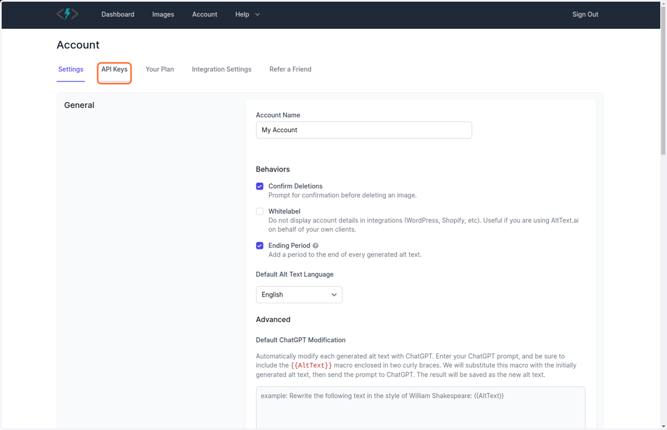Focus the Account Name input field
The height and width of the screenshot is (430, 667).
tap(364, 130)
